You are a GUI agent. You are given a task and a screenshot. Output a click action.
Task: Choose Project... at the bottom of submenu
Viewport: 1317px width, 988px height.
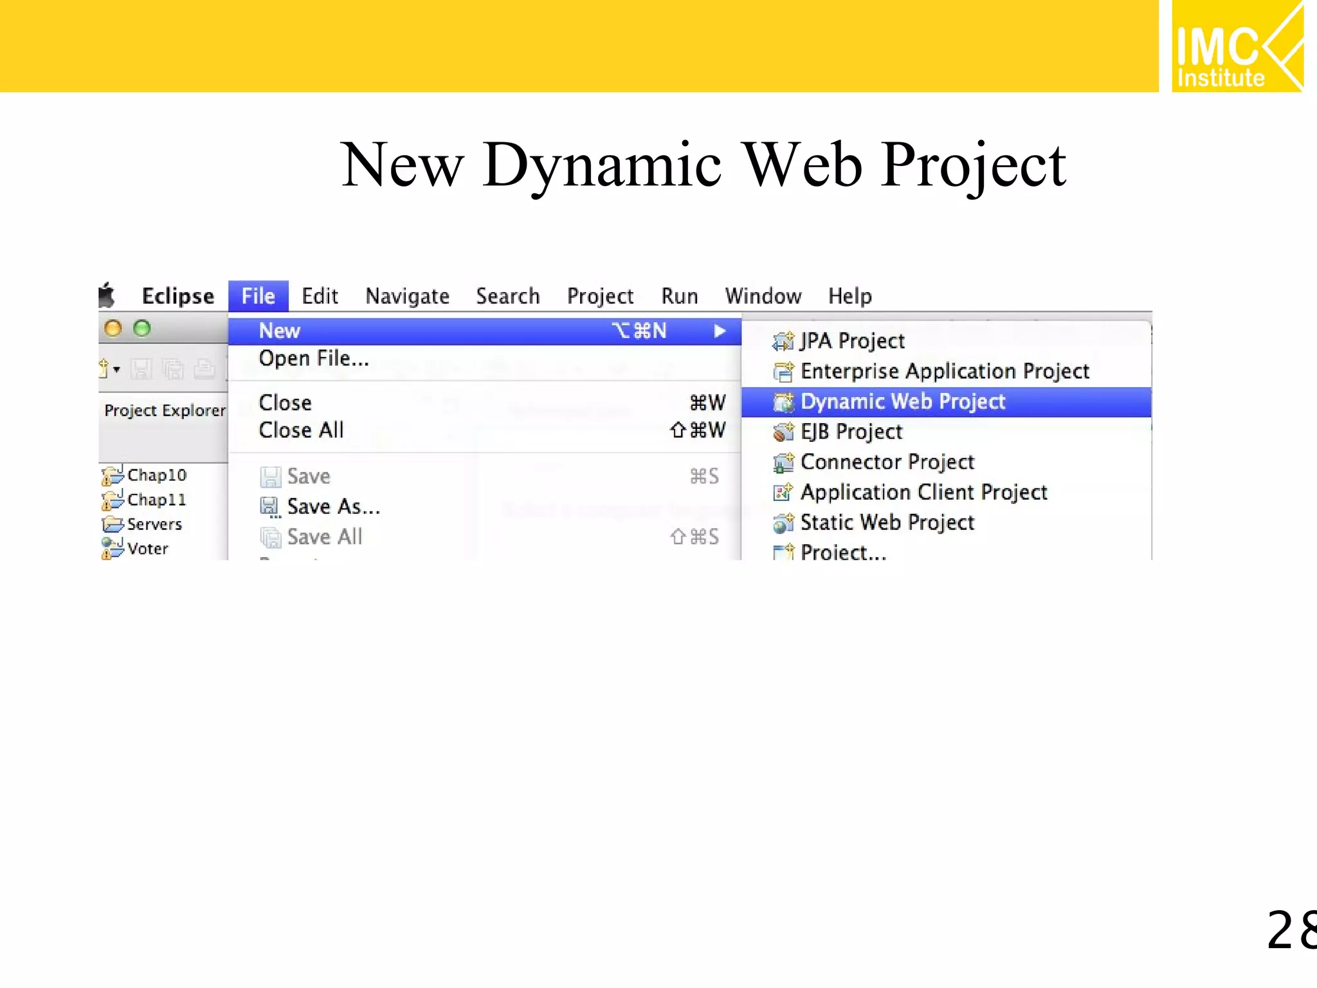click(x=947, y=551)
